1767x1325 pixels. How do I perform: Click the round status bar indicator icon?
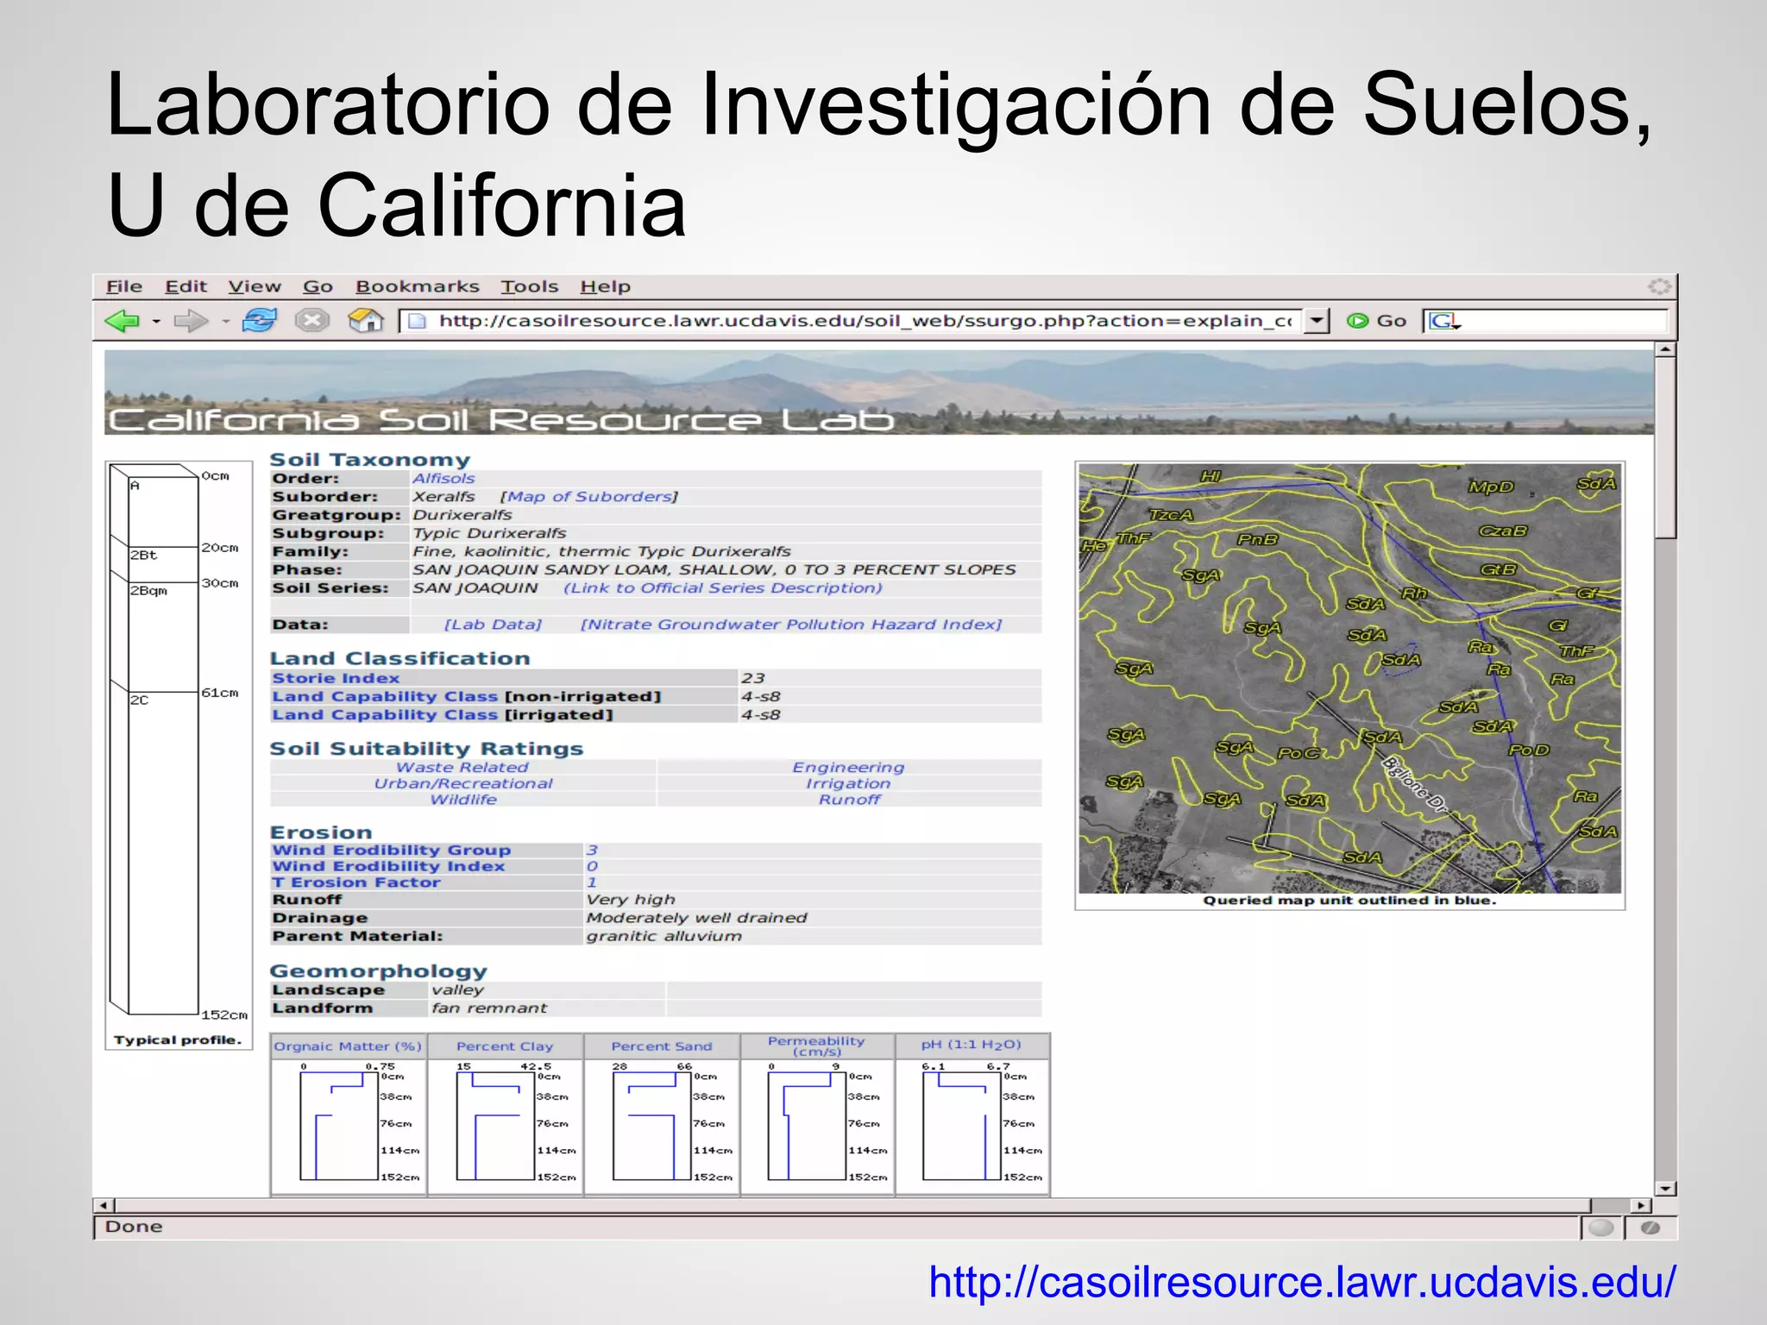pyautogui.click(x=1600, y=1228)
